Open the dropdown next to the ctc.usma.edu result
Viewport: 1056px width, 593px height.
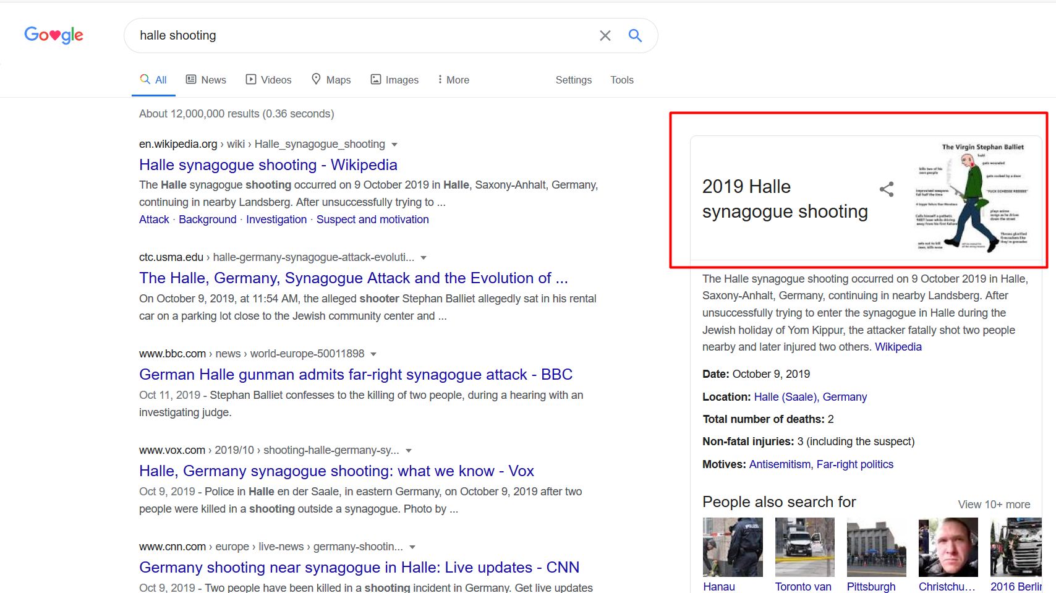[423, 257]
